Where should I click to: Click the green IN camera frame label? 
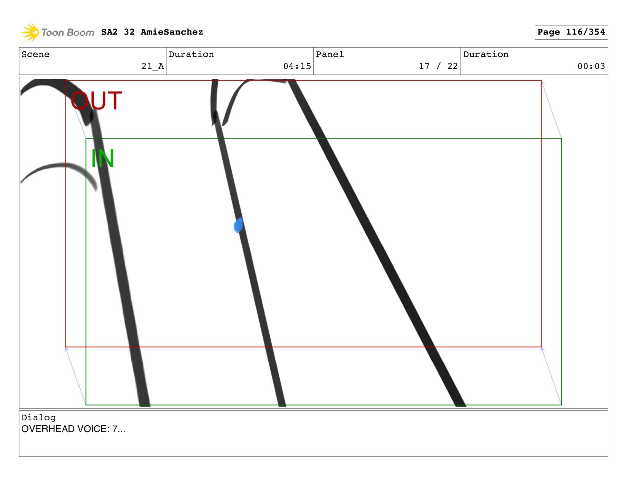click(x=102, y=158)
